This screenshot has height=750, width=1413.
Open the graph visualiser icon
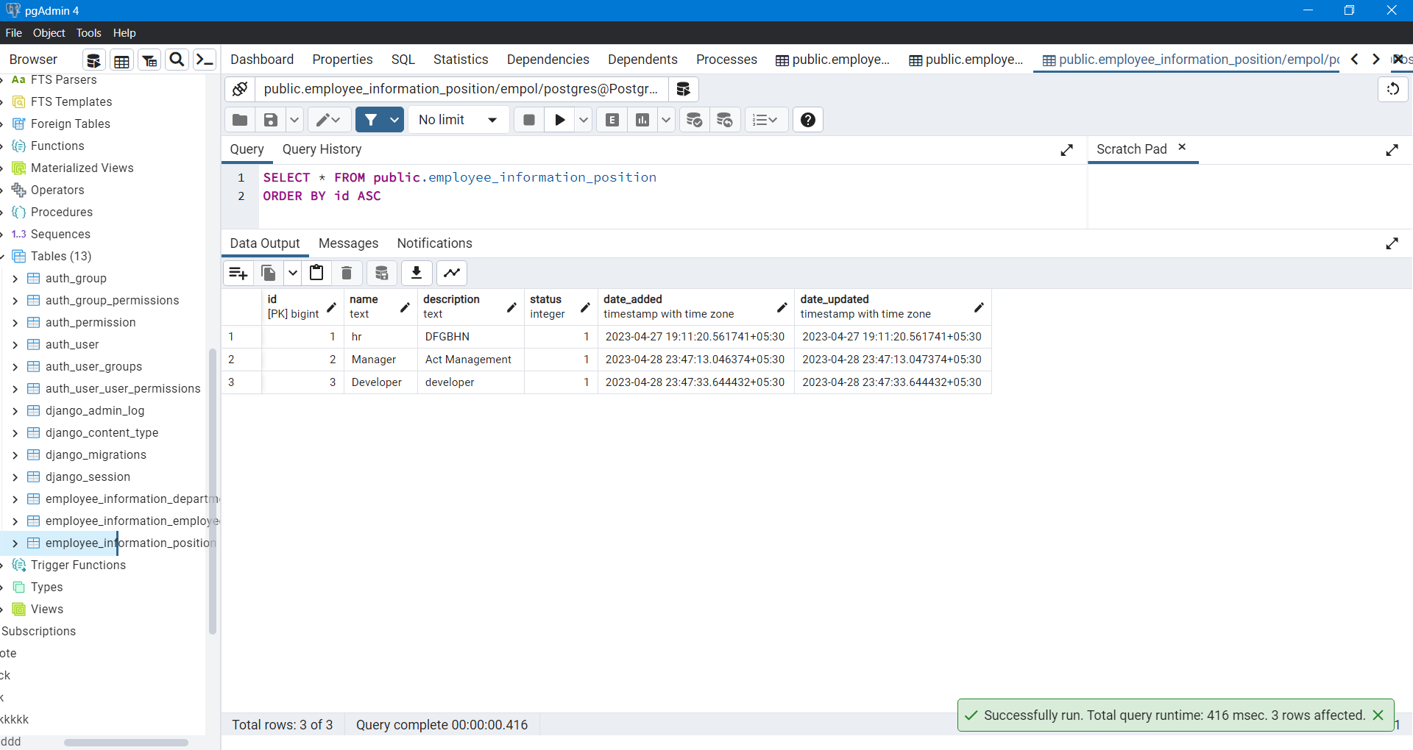point(451,273)
